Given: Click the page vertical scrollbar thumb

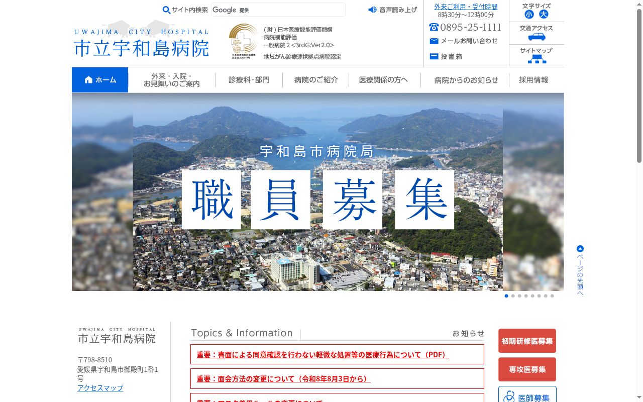Looking at the screenshot, I should tap(639, 85).
